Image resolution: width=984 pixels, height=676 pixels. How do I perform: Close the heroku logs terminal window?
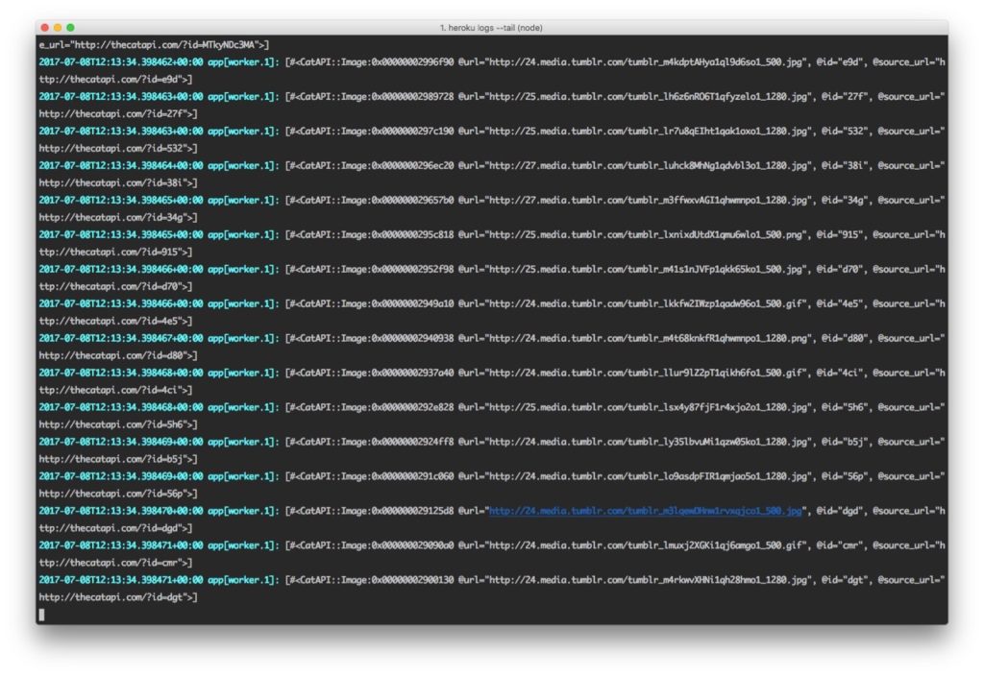pyautogui.click(x=44, y=28)
